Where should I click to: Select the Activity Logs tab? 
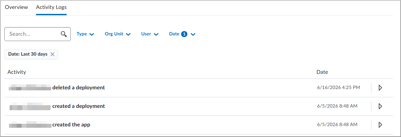coord(51,7)
